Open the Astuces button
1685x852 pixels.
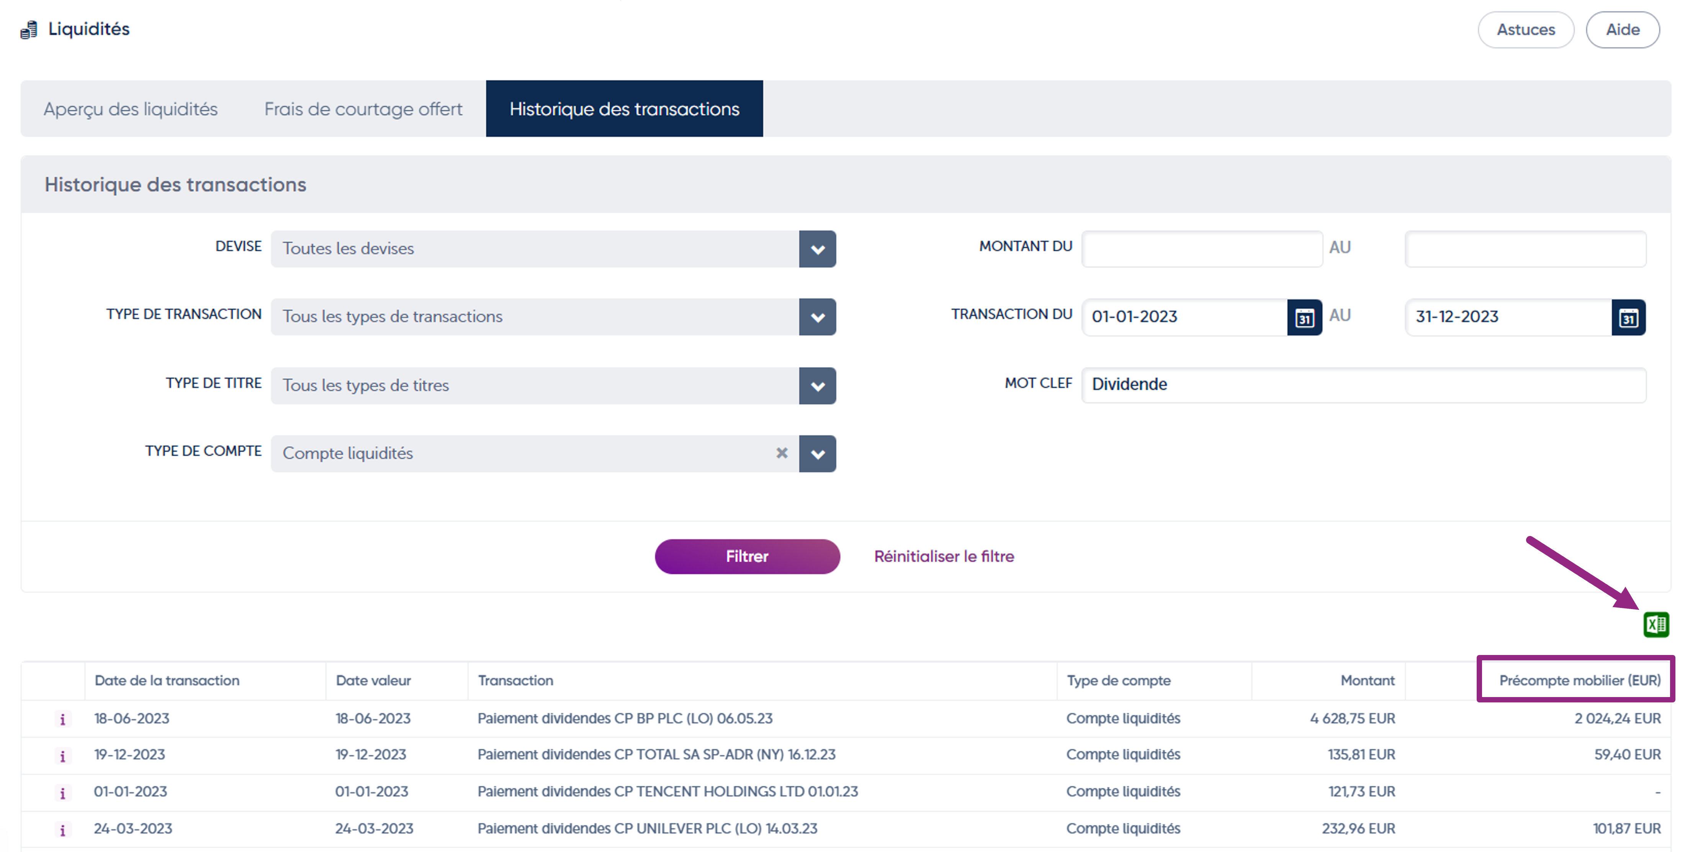click(1525, 30)
